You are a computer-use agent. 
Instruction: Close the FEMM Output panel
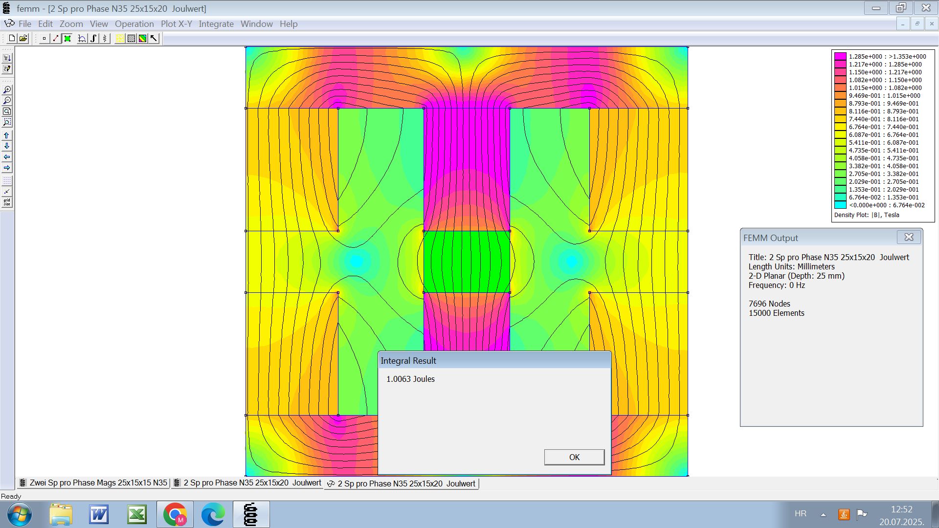(x=909, y=237)
